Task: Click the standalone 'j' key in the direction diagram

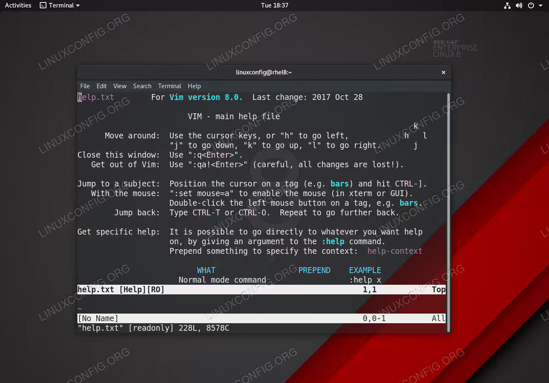Action: [416, 145]
